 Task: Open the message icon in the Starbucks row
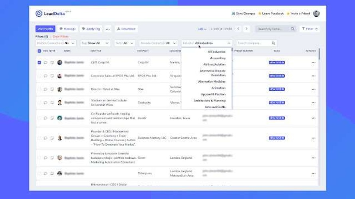45,103
